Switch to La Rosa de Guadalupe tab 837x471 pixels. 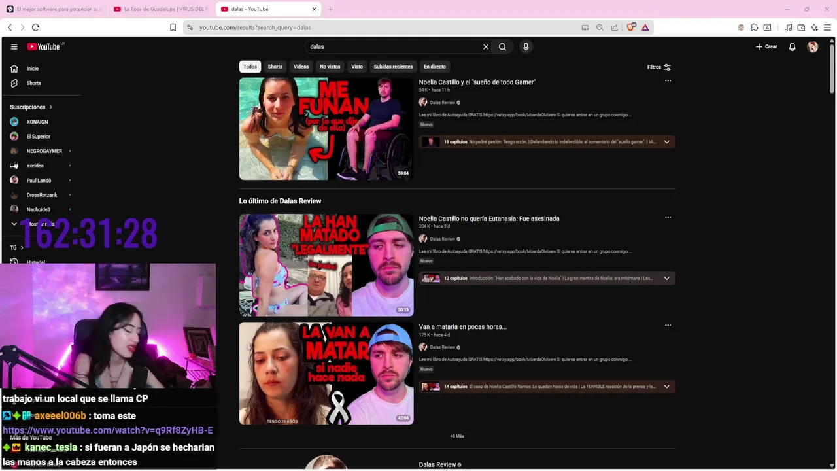tap(160, 9)
